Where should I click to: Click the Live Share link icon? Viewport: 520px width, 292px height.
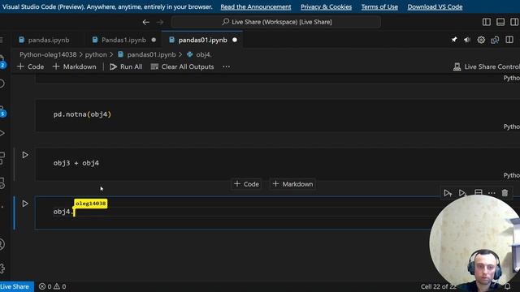pos(495,40)
